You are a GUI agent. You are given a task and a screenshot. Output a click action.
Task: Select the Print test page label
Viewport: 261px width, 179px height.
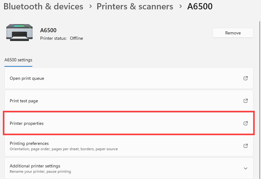24,101
